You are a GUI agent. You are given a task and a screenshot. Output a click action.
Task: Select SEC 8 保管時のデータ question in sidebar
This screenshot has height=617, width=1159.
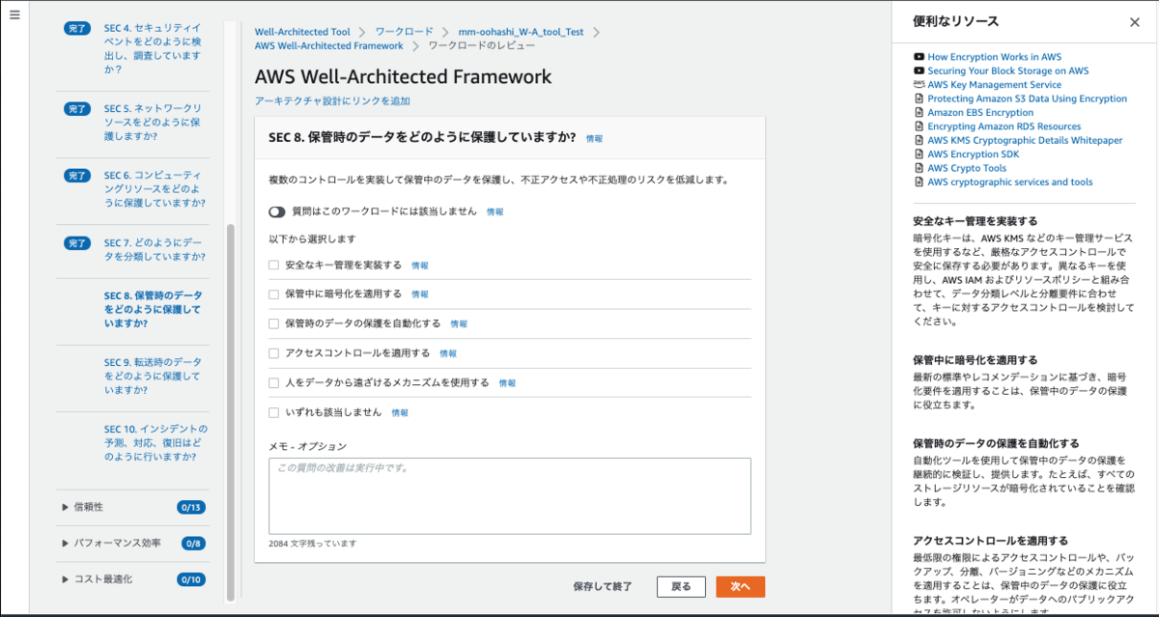155,310
